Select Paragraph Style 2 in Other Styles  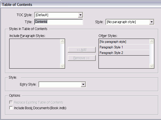tap(124, 53)
